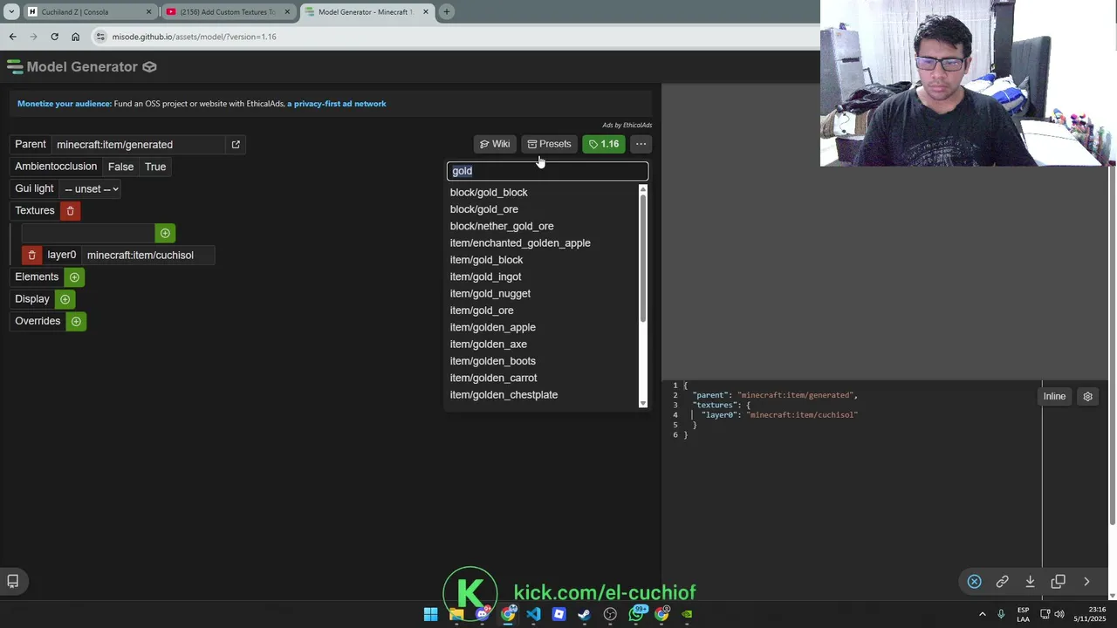Open Gui light unset dropdown

tap(91, 189)
